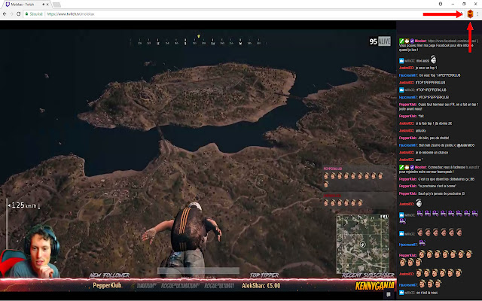482x301 pixels.
Task: Click the green sword moderator badge on the Facebook message
Action: (401, 41)
